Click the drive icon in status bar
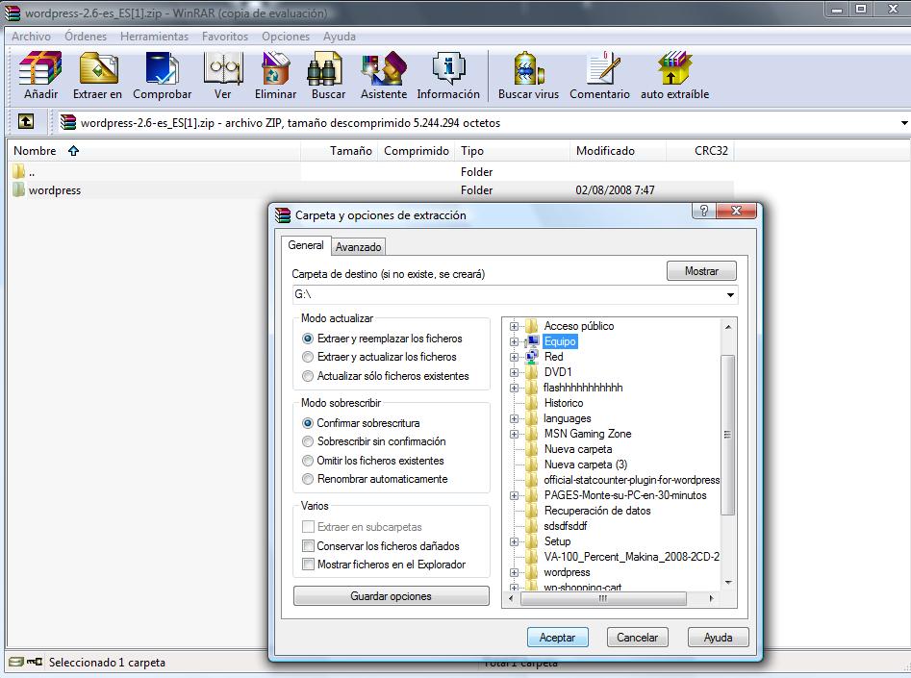The width and height of the screenshot is (911, 678). (16, 662)
